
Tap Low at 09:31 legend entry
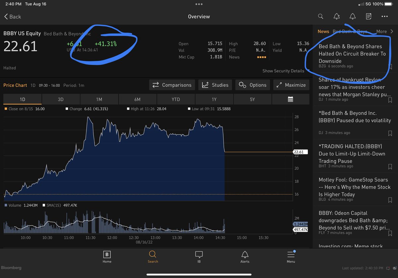[x=209, y=109]
